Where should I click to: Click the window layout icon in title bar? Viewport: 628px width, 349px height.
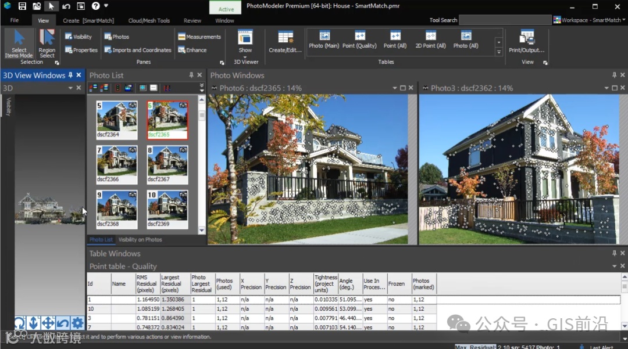coord(80,6)
